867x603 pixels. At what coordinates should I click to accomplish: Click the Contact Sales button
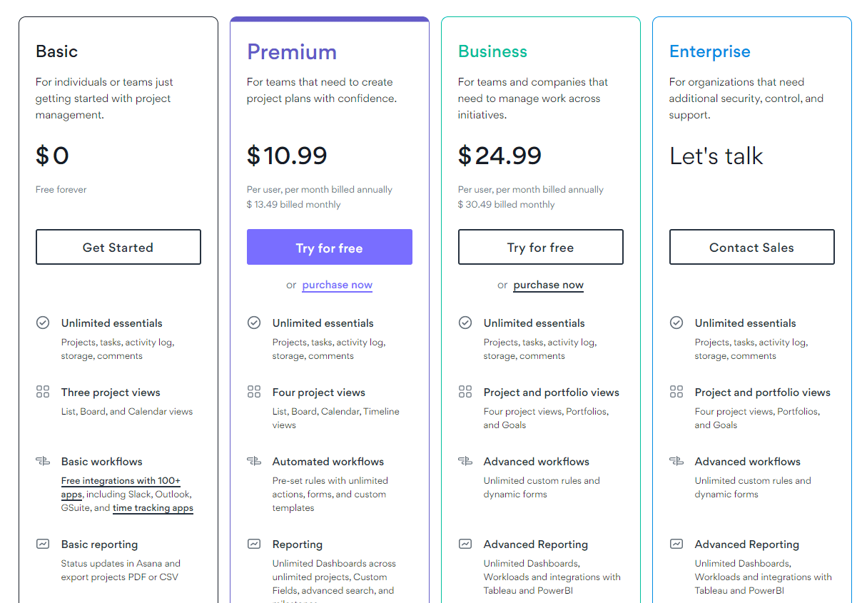tap(751, 247)
